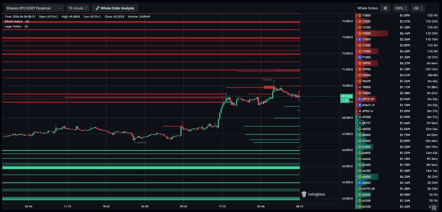Viewport: 442px width, 212px height.
Task: Select the $6.14M value in the whale list
Action: 405,33
